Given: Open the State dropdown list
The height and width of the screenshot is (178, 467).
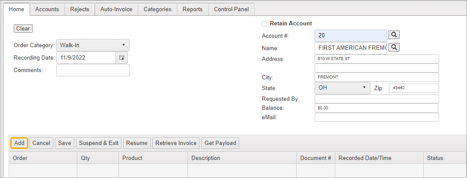Looking at the screenshot, I should coord(342,87).
